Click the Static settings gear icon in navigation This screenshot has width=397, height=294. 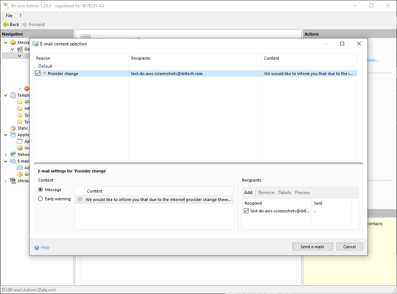(x=13, y=128)
